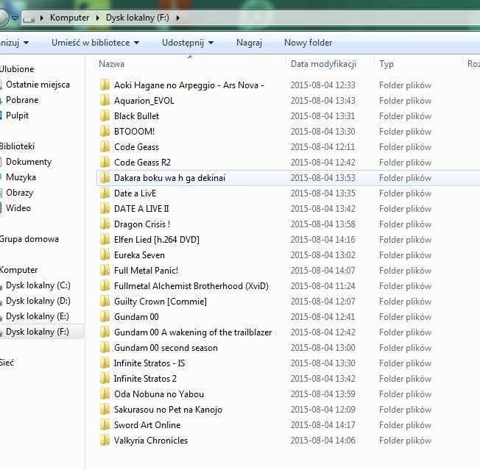
Task: Click the Eureka Seven folder icon
Action: point(105,254)
